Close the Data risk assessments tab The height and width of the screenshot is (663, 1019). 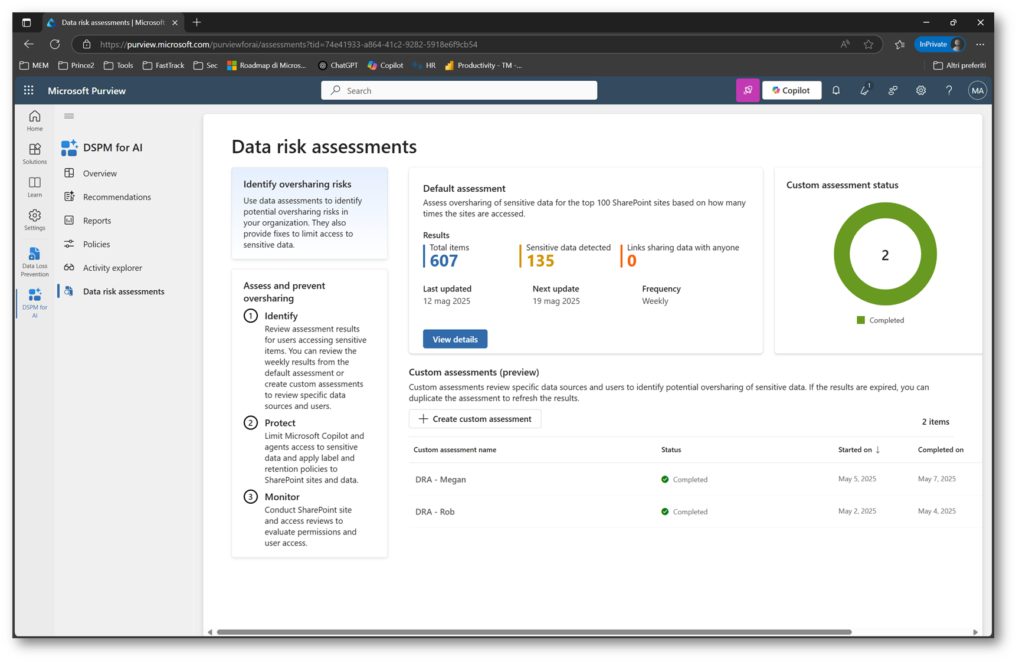point(175,22)
